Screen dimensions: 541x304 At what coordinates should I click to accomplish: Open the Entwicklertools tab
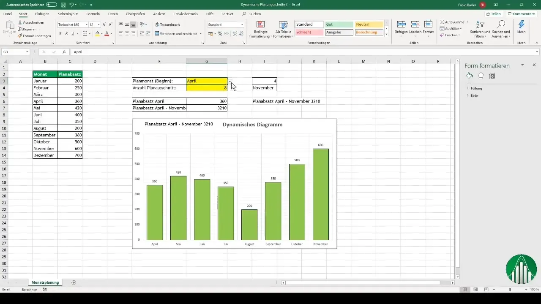(x=186, y=14)
